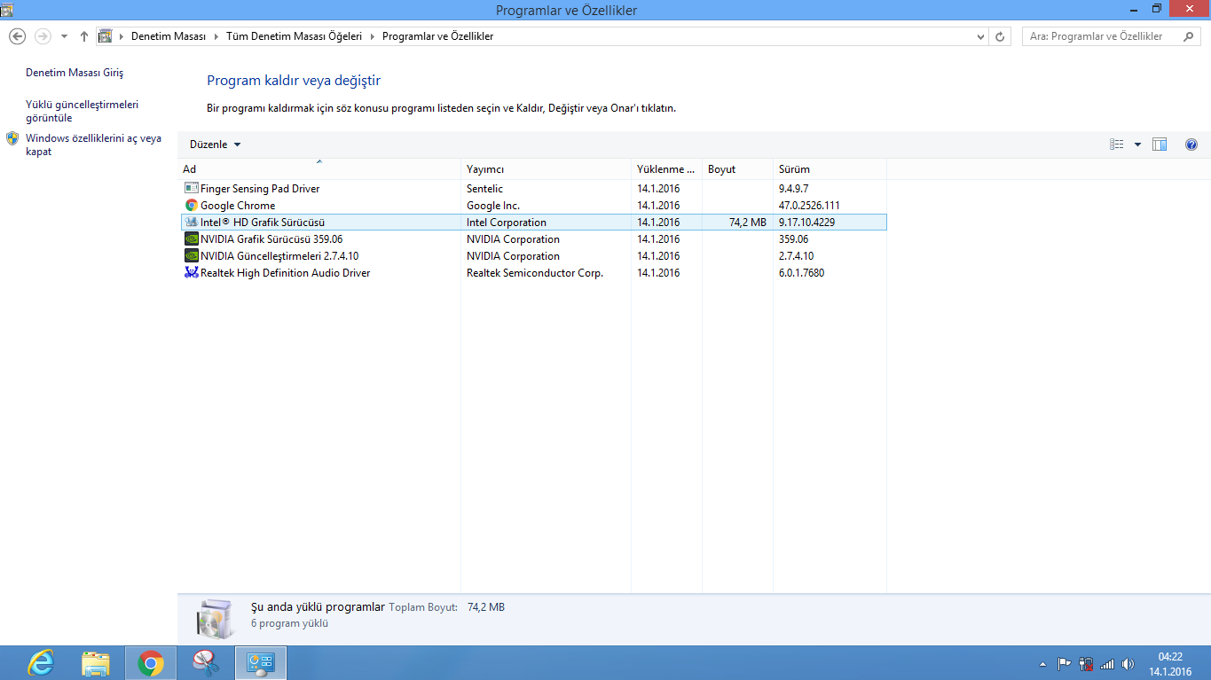This screenshot has width=1211, height=680.
Task: Go up one level with up arrow
Action: coord(84,36)
